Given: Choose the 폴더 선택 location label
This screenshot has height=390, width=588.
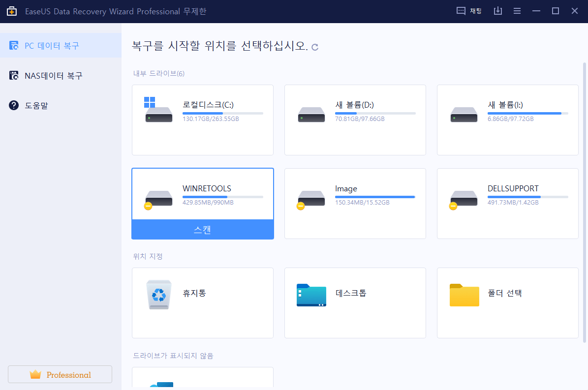Looking at the screenshot, I should (x=504, y=293).
